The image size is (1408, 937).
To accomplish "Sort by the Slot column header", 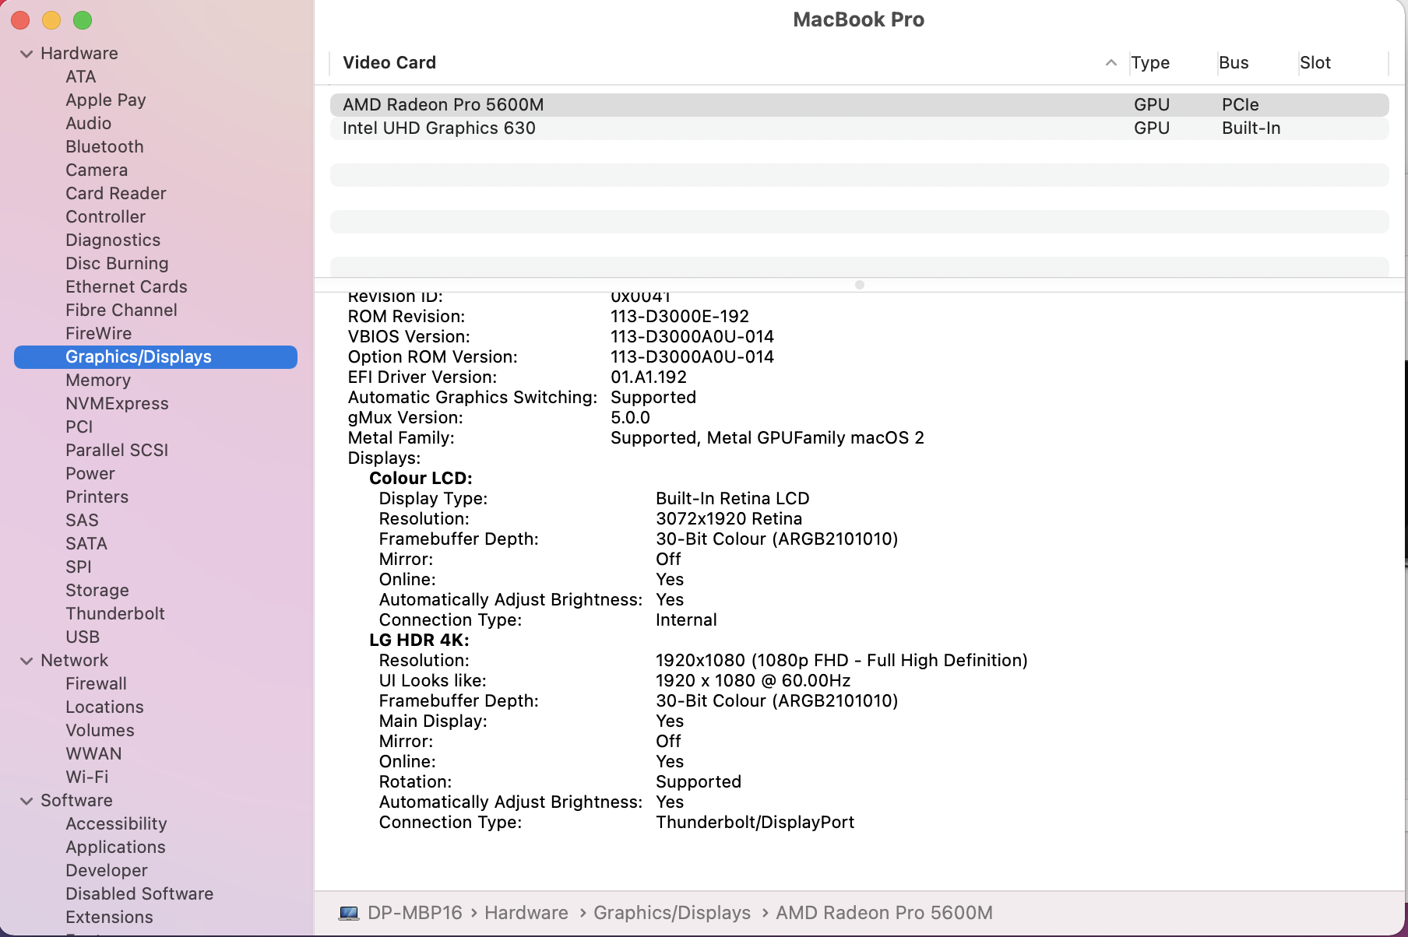I will click(x=1315, y=63).
